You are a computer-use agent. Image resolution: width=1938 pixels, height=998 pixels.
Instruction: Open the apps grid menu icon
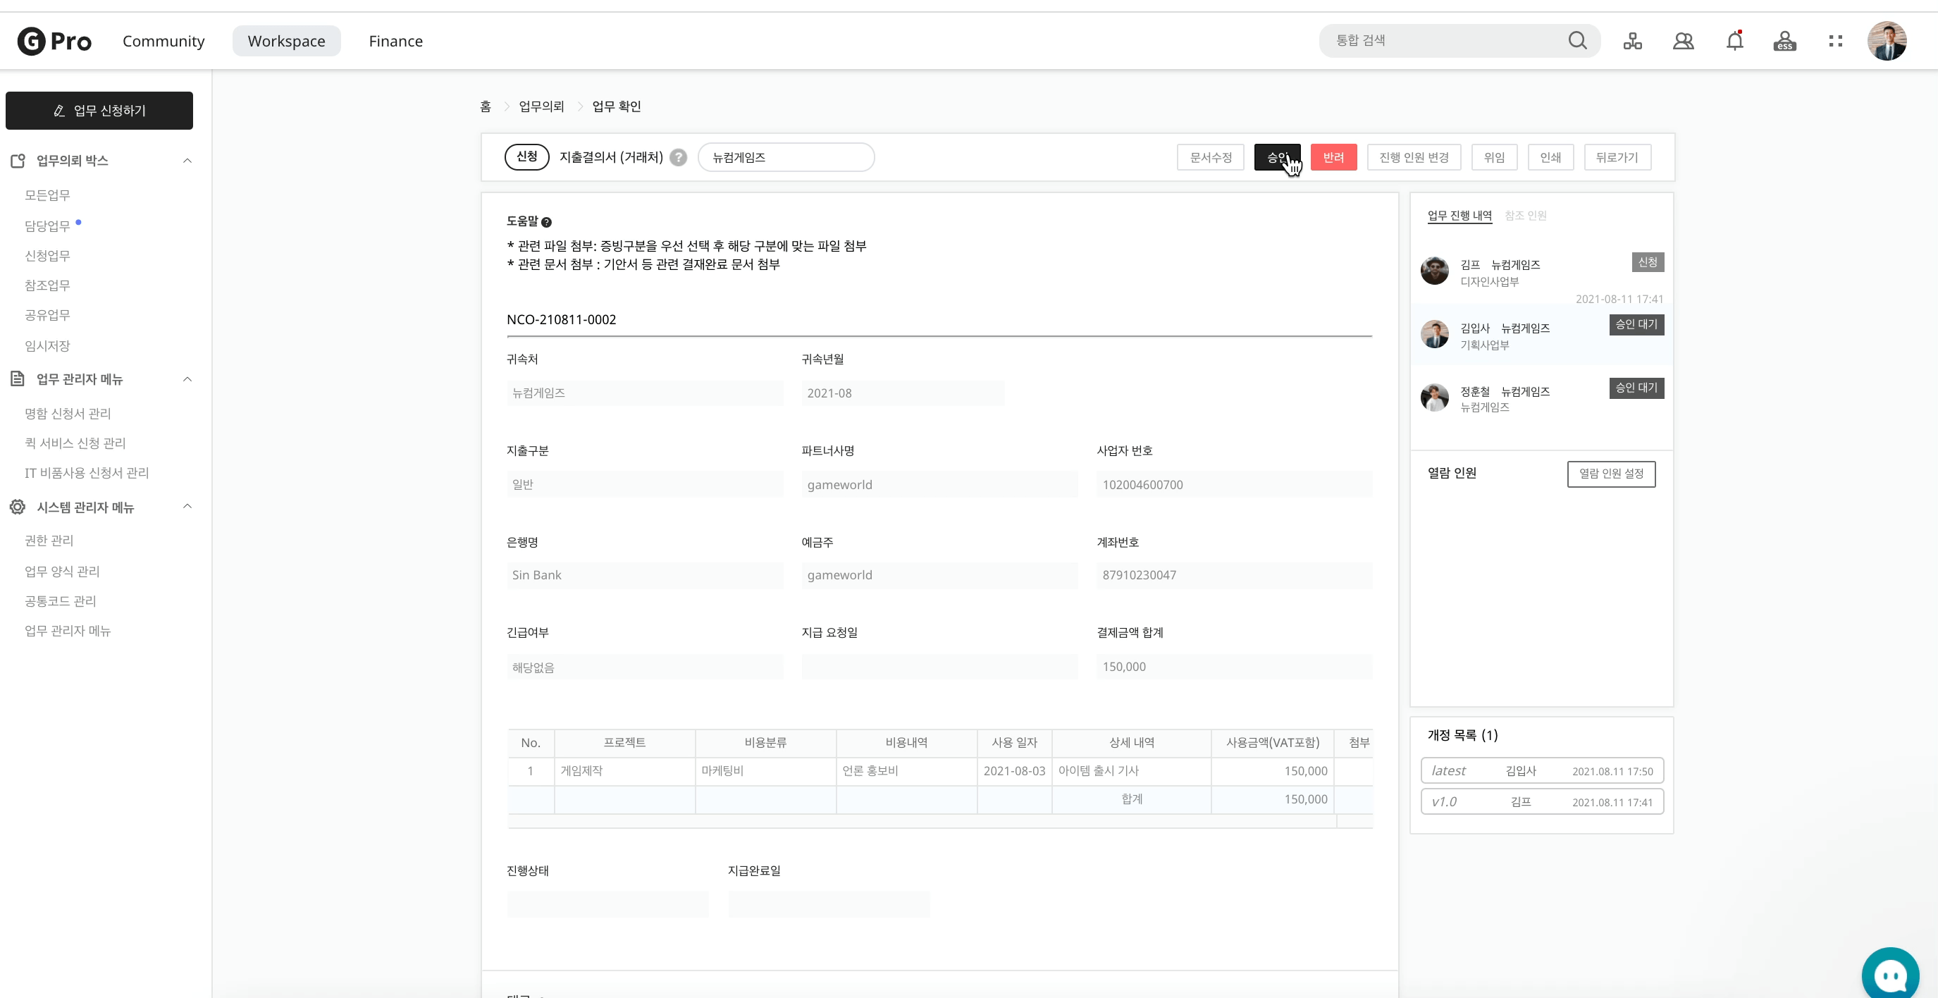click(x=1836, y=41)
